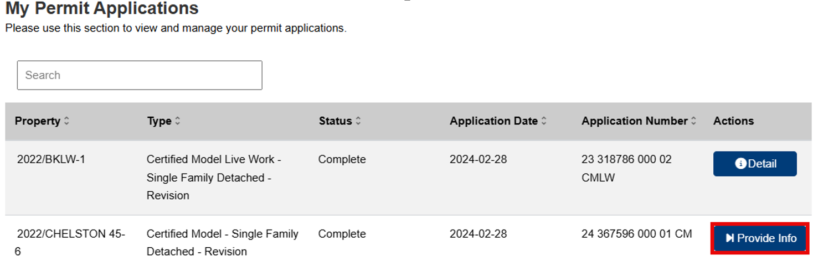Viewport: 818px width, 266px height.
Task: Open Detail for application 2022/BKLW-1
Action: (755, 164)
